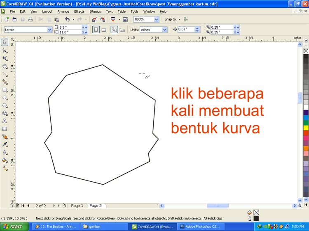Select the Smart Fill tool
This screenshot has height=231, width=309.
pos(5,82)
